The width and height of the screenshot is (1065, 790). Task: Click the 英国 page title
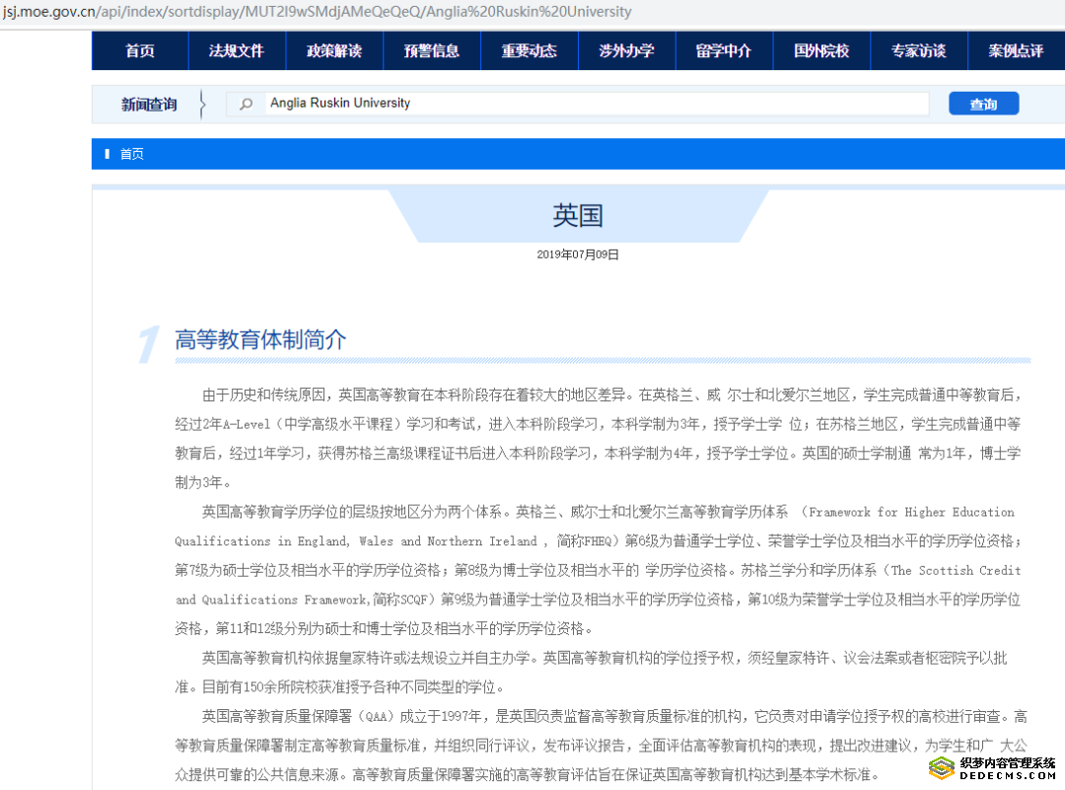pyautogui.click(x=578, y=215)
